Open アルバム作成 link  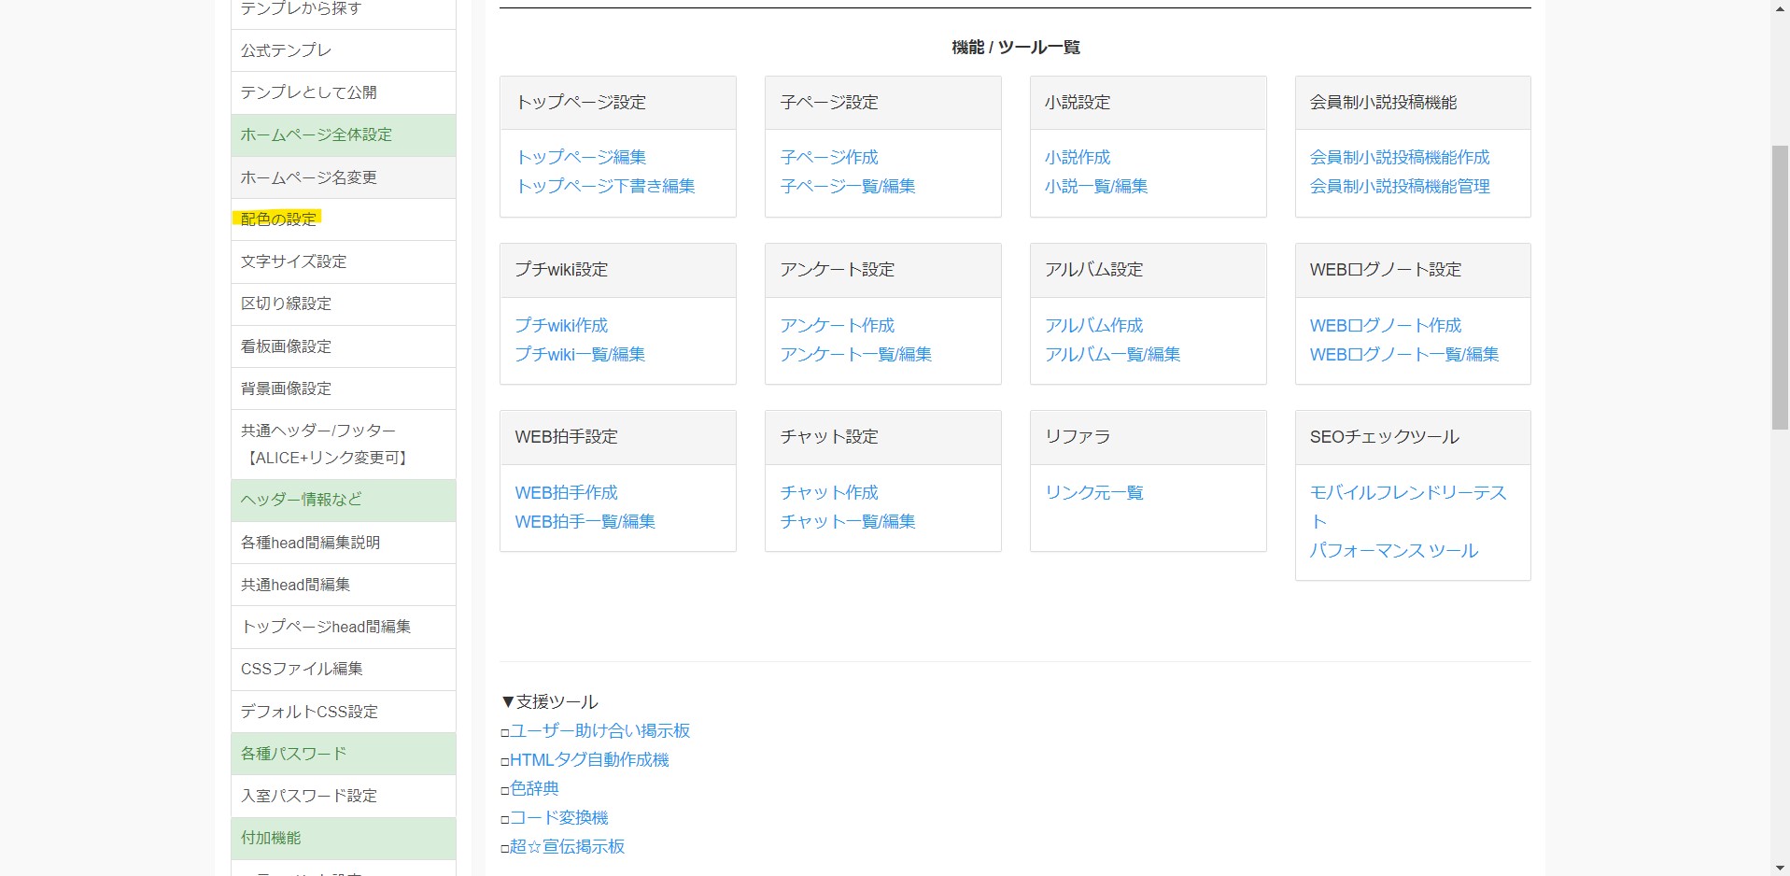1093,325
